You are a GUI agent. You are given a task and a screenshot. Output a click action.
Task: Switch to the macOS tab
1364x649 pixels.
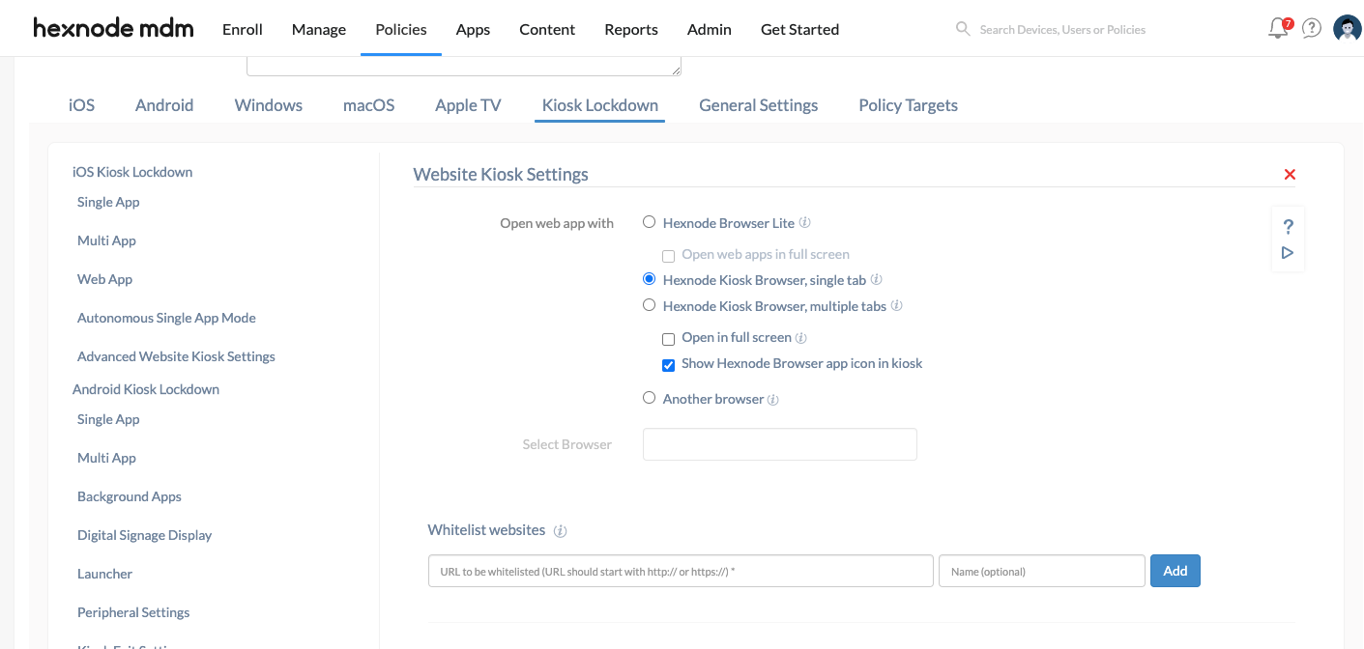pyautogui.click(x=369, y=105)
